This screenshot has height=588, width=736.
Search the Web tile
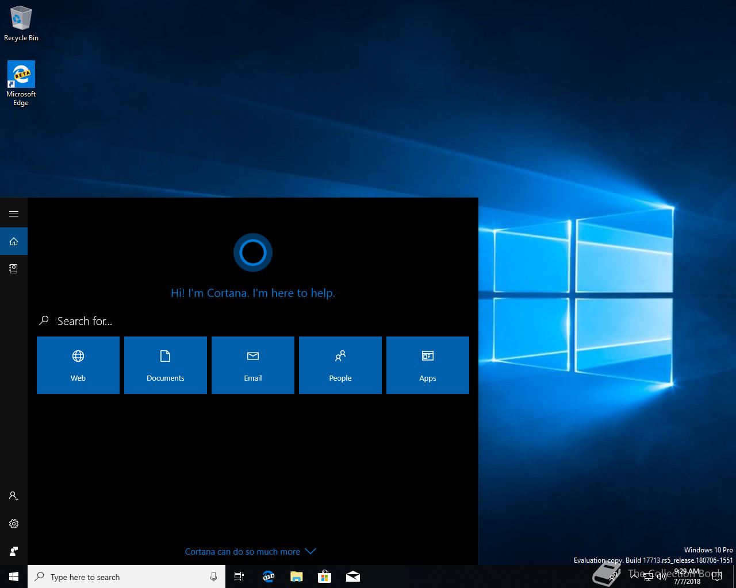coord(78,365)
